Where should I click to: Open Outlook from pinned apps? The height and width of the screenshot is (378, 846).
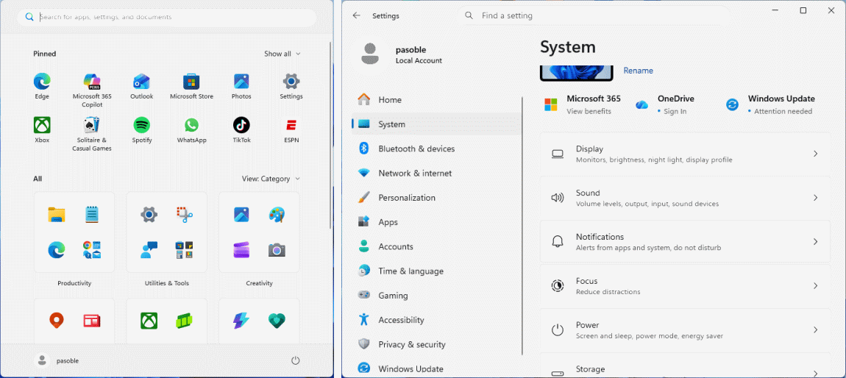141,86
